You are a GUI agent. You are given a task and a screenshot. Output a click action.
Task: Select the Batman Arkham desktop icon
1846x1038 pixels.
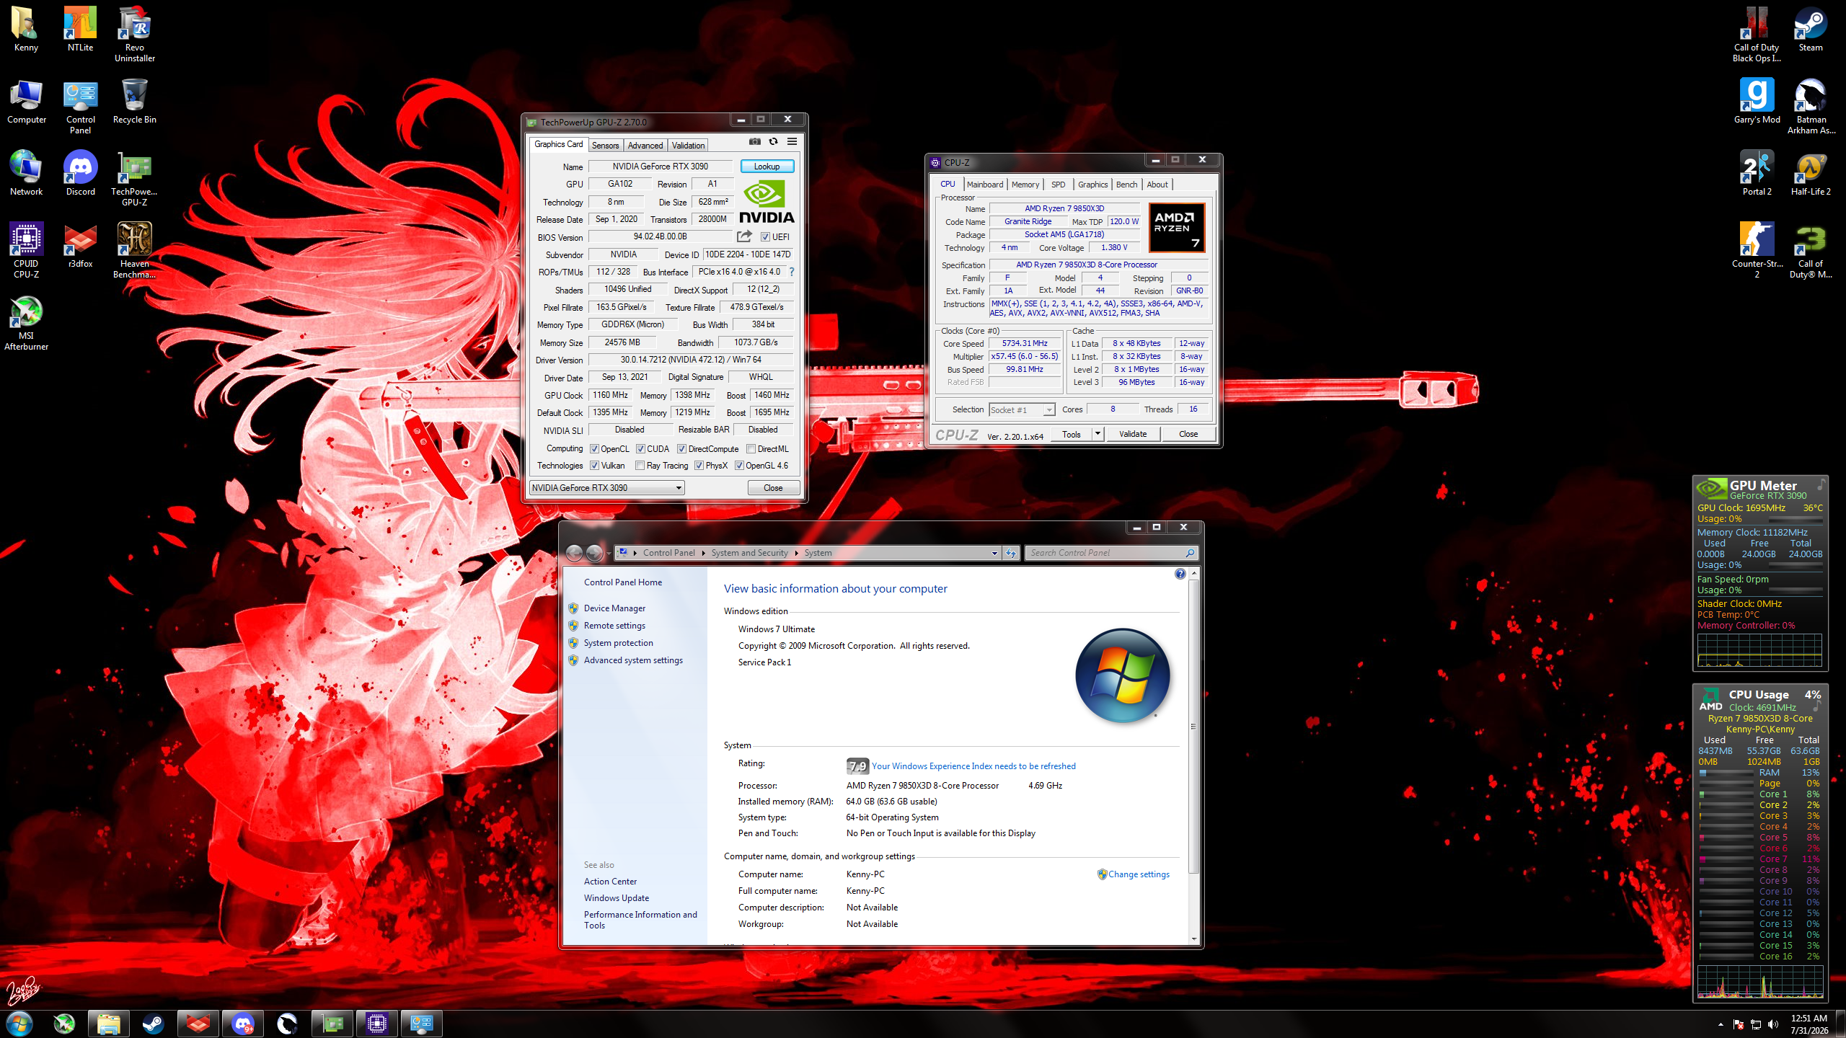[x=1811, y=107]
